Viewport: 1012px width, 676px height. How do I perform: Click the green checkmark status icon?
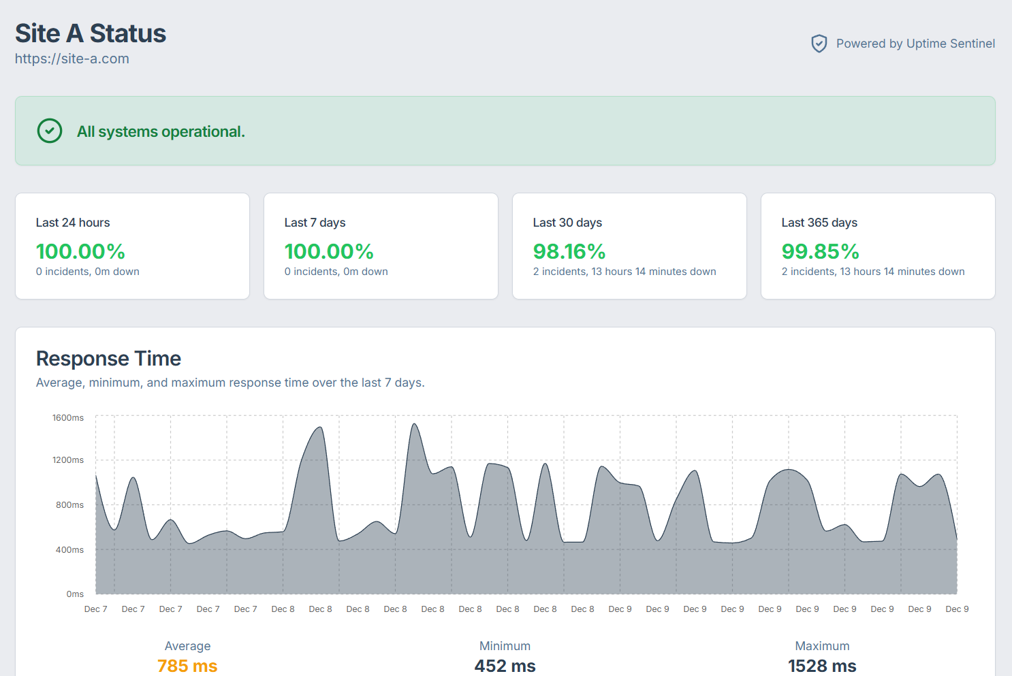[50, 131]
